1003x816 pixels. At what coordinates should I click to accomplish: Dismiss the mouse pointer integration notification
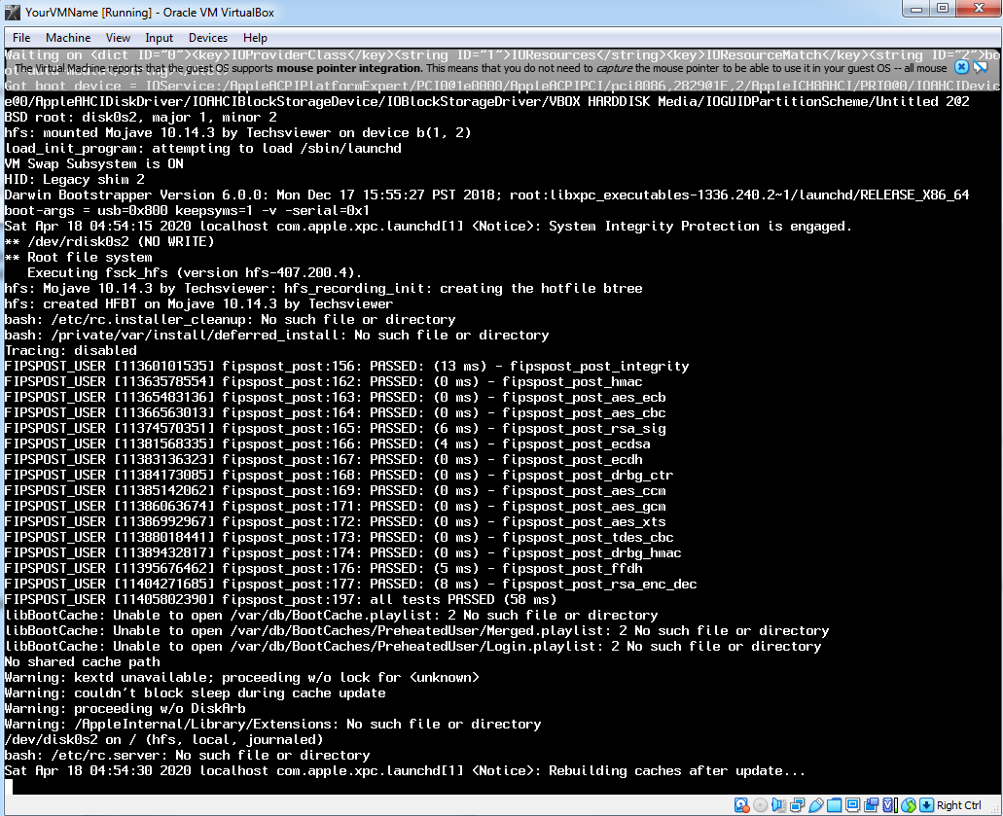[x=961, y=67]
